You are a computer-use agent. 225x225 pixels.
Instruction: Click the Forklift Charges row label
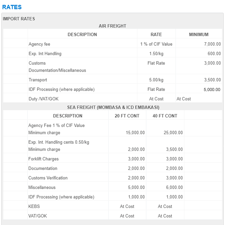(43, 159)
